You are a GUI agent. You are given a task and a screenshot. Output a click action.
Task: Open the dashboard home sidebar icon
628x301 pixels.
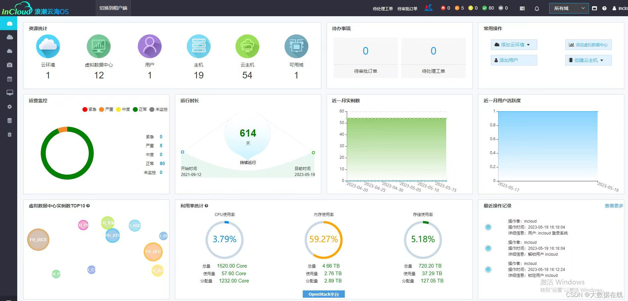click(10, 23)
